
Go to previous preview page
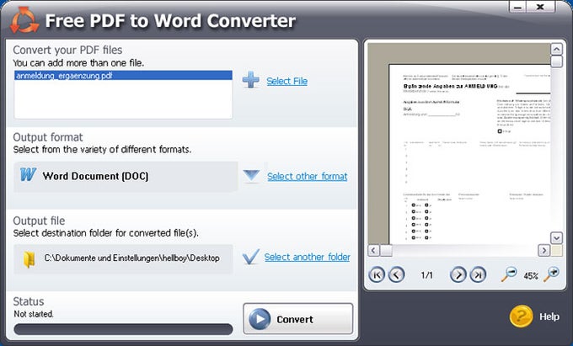pos(397,274)
